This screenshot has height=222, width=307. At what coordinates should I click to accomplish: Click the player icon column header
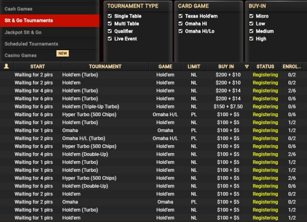click(x=7, y=66)
